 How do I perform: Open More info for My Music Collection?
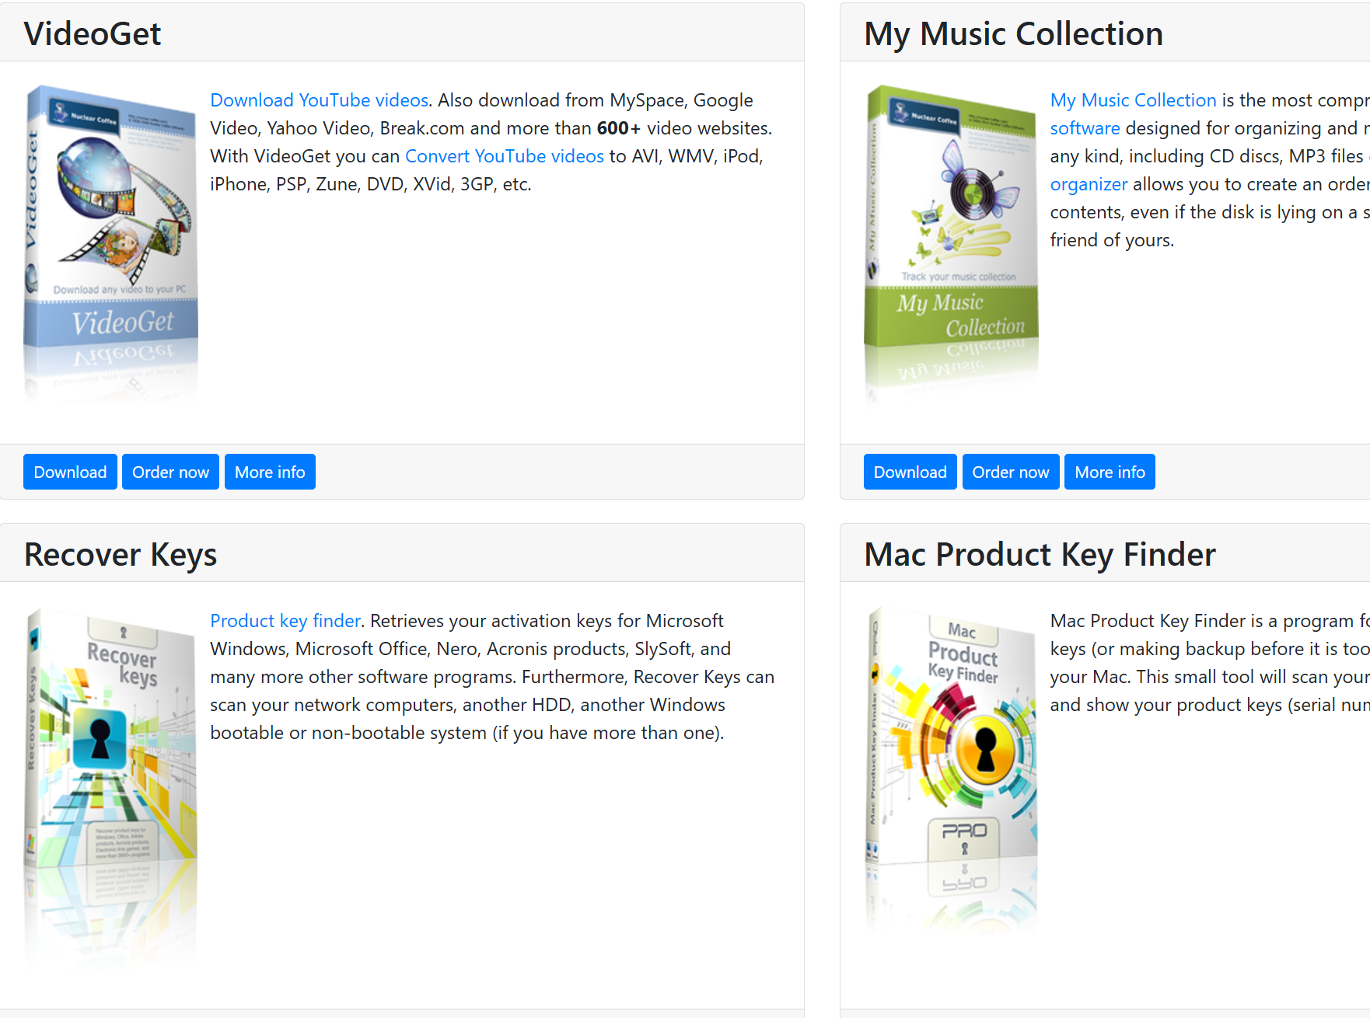(x=1110, y=472)
